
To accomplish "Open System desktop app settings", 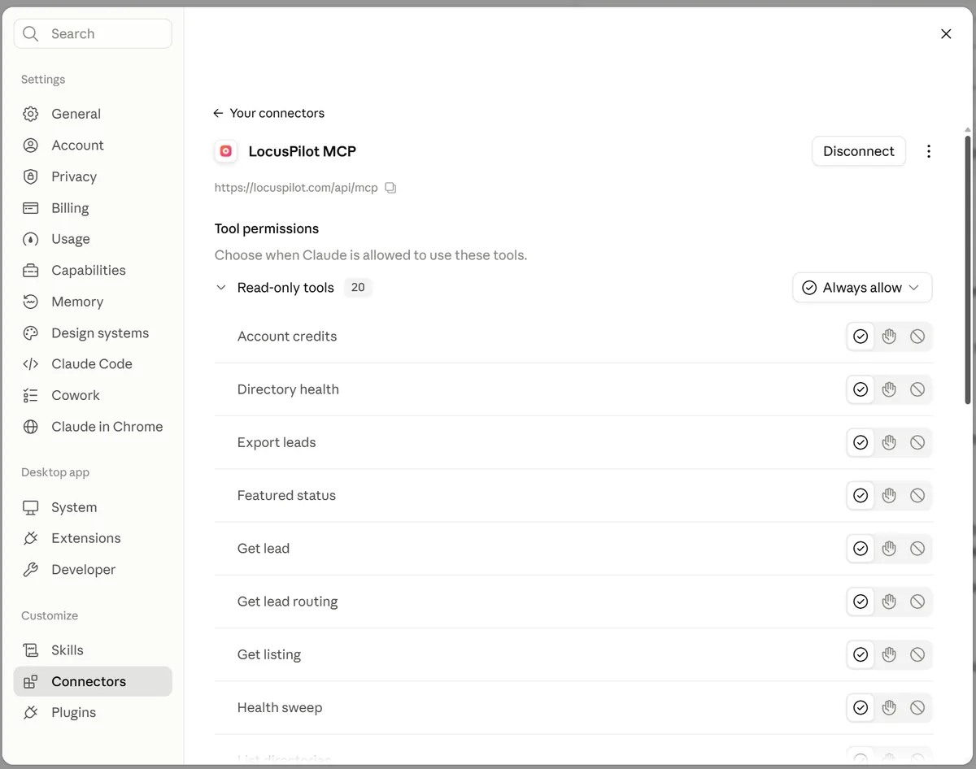I will click(x=93, y=507).
